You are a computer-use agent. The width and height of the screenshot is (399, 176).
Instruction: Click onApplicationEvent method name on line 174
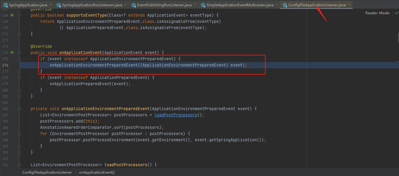80,53
